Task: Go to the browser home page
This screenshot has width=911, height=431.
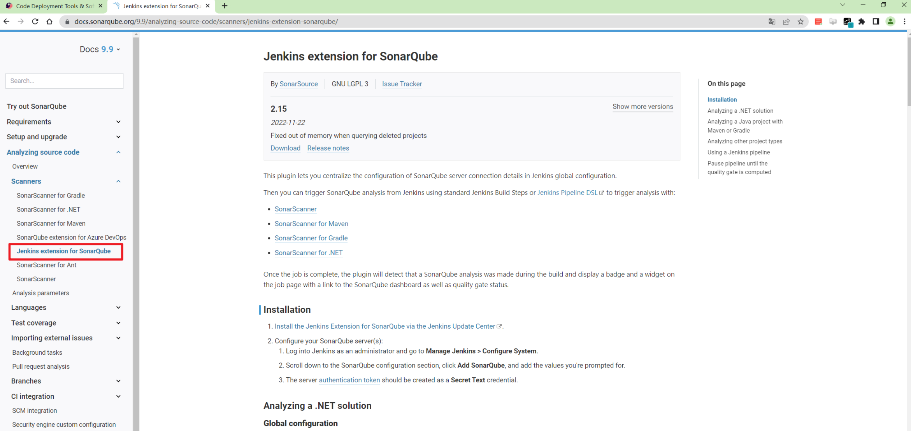Action: (x=49, y=21)
